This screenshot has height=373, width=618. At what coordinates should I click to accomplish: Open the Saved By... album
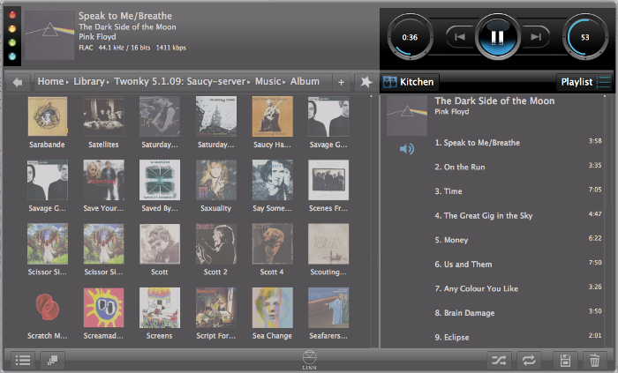pyautogui.click(x=160, y=187)
